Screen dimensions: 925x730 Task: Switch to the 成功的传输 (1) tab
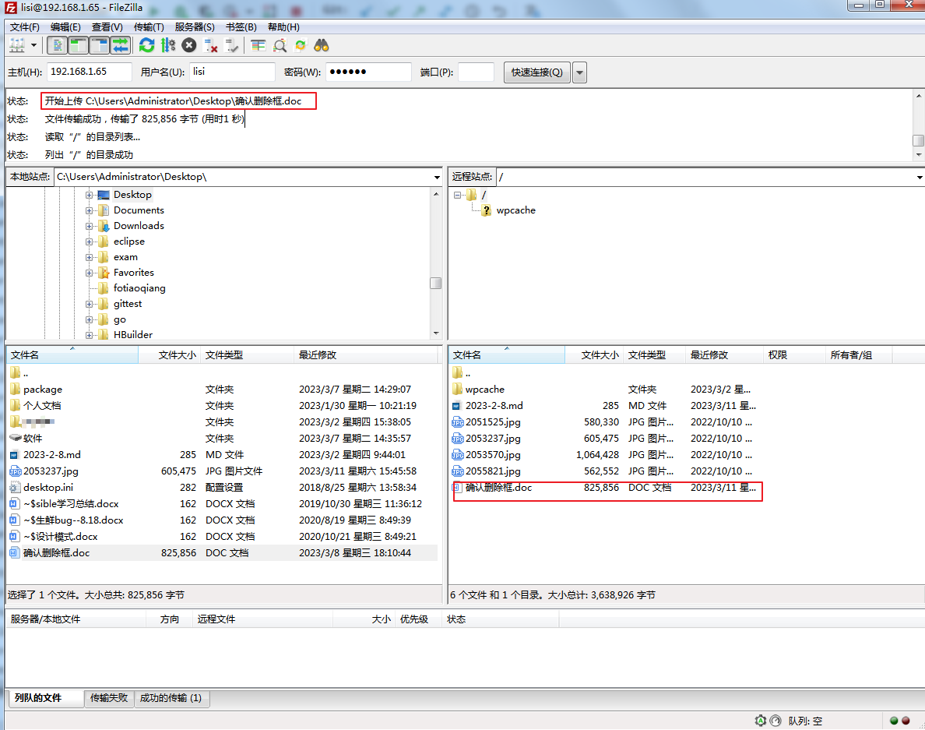pos(171,698)
